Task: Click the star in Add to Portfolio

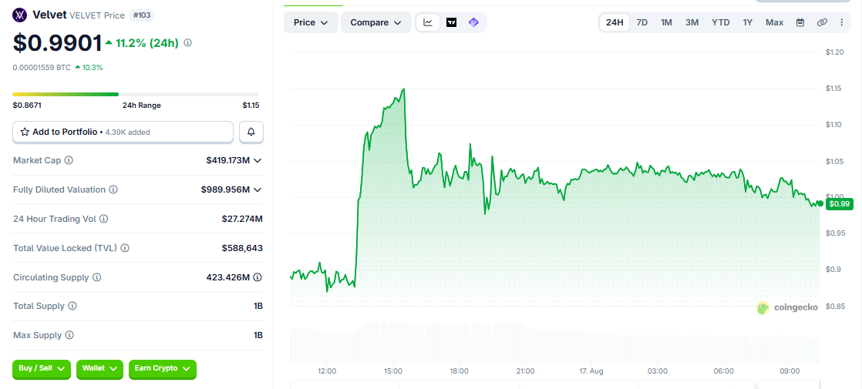Action: click(25, 132)
